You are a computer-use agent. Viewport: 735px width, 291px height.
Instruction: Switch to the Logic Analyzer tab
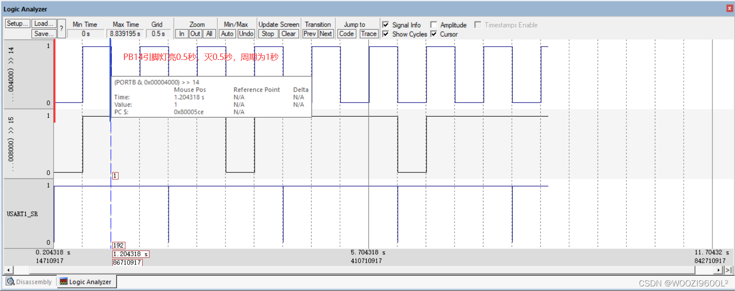(86, 282)
